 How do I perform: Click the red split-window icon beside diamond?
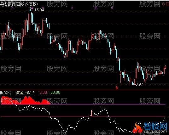click(x=168, y=4)
